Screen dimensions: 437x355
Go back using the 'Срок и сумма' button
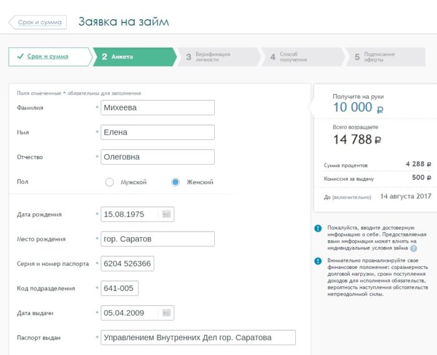click(37, 22)
